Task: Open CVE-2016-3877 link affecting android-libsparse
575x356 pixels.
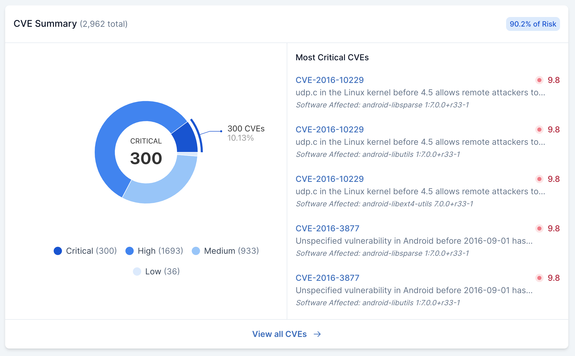Action: tap(327, 228)
